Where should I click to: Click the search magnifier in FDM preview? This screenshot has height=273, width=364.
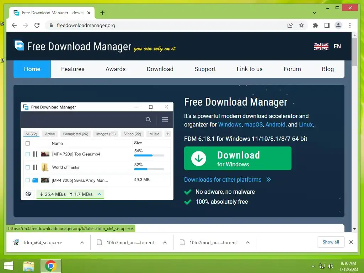[148, 120]
